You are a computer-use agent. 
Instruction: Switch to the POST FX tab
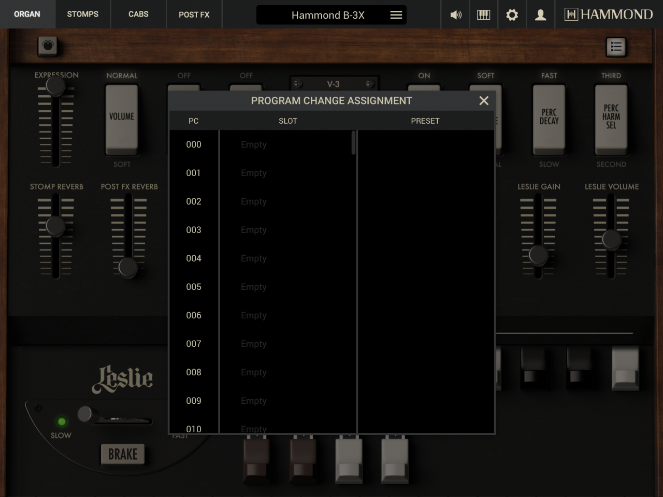pyautogui.click(x=194, y=14)
